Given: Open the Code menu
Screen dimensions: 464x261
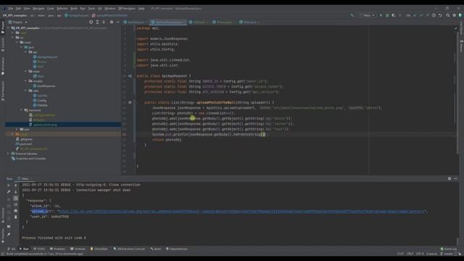Looking at the screenshot, I should (x=51, y=9).
